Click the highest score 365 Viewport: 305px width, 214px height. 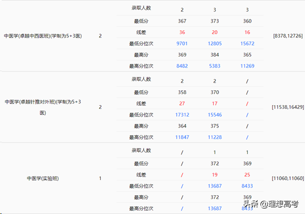(x=247, y=55)
